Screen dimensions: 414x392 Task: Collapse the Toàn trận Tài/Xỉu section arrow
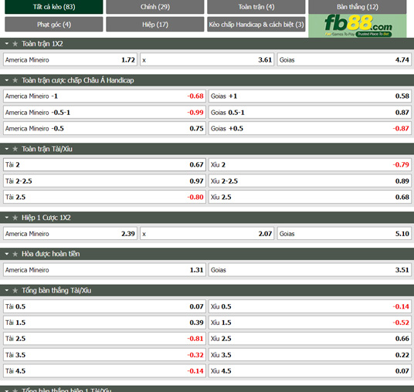[7, 149]
